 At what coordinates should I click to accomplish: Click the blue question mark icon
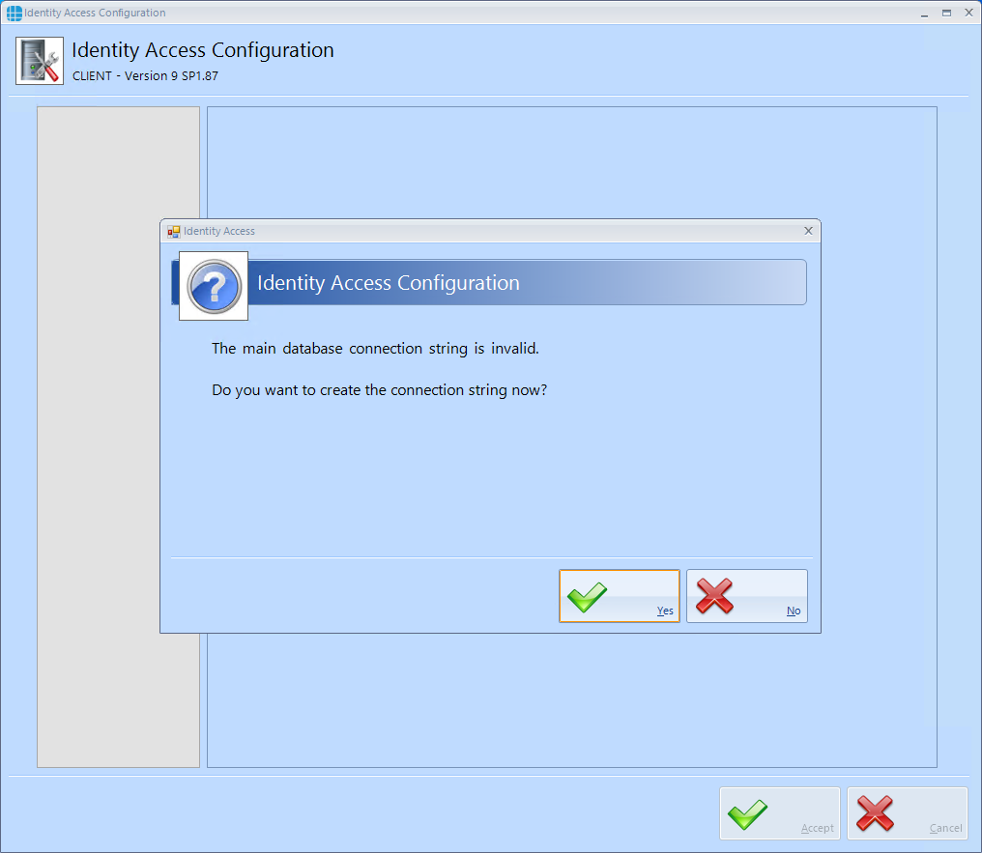coord(214,286)
